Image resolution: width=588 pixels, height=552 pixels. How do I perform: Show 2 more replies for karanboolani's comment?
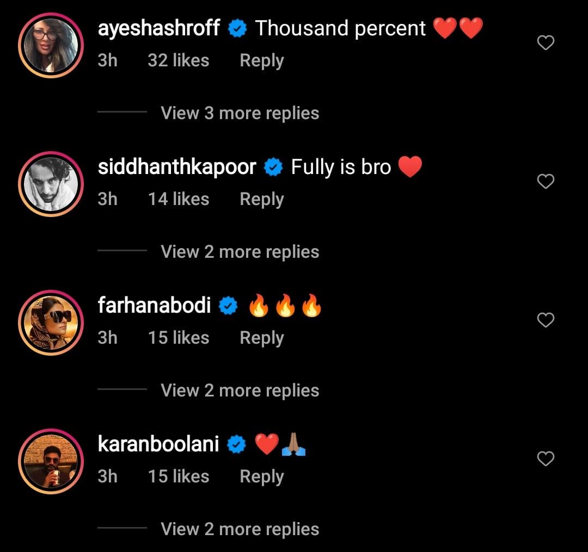tap(239, 528)
